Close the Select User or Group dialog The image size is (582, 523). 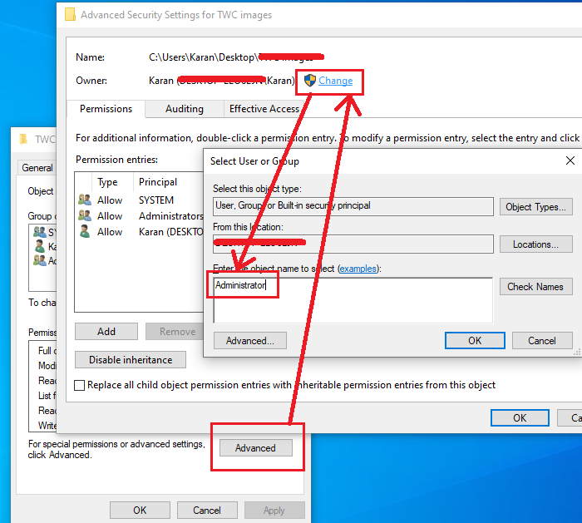tap(570, 160)
